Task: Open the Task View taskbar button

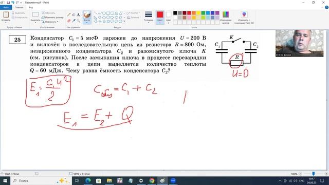Action: pyautogui.click(x=77, y=180)
